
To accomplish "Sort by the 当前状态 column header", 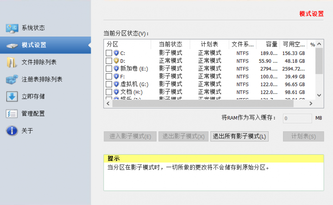I will point(170,44).
